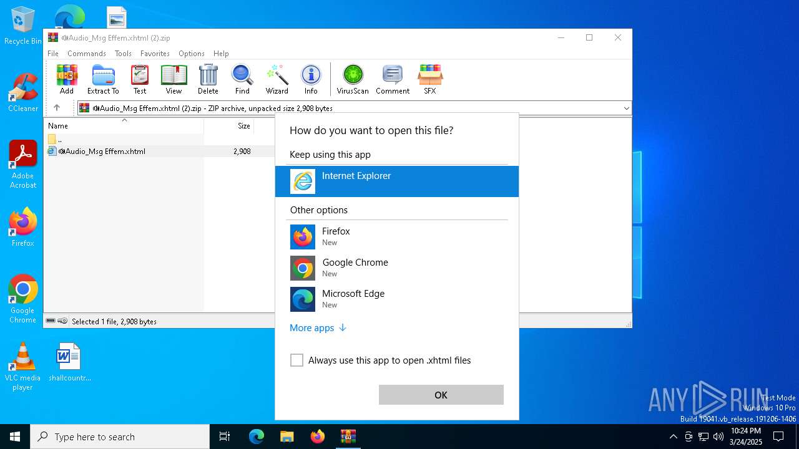
Task: Open CCleaner desktop shortcut
Action: [23, 92]
